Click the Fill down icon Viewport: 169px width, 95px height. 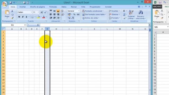coord(124,15)
